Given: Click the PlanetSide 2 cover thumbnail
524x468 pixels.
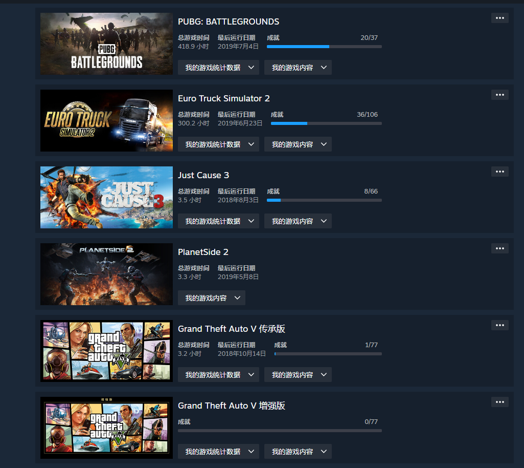Looking at the screenshot, I should pos(107,274).
